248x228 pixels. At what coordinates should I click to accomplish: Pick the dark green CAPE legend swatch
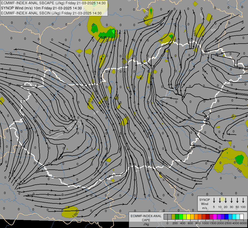pos(177,217)
